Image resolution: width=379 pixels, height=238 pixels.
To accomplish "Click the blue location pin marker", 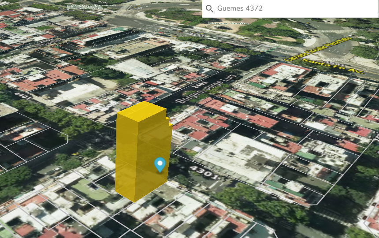I will click(x=160, y=164).
